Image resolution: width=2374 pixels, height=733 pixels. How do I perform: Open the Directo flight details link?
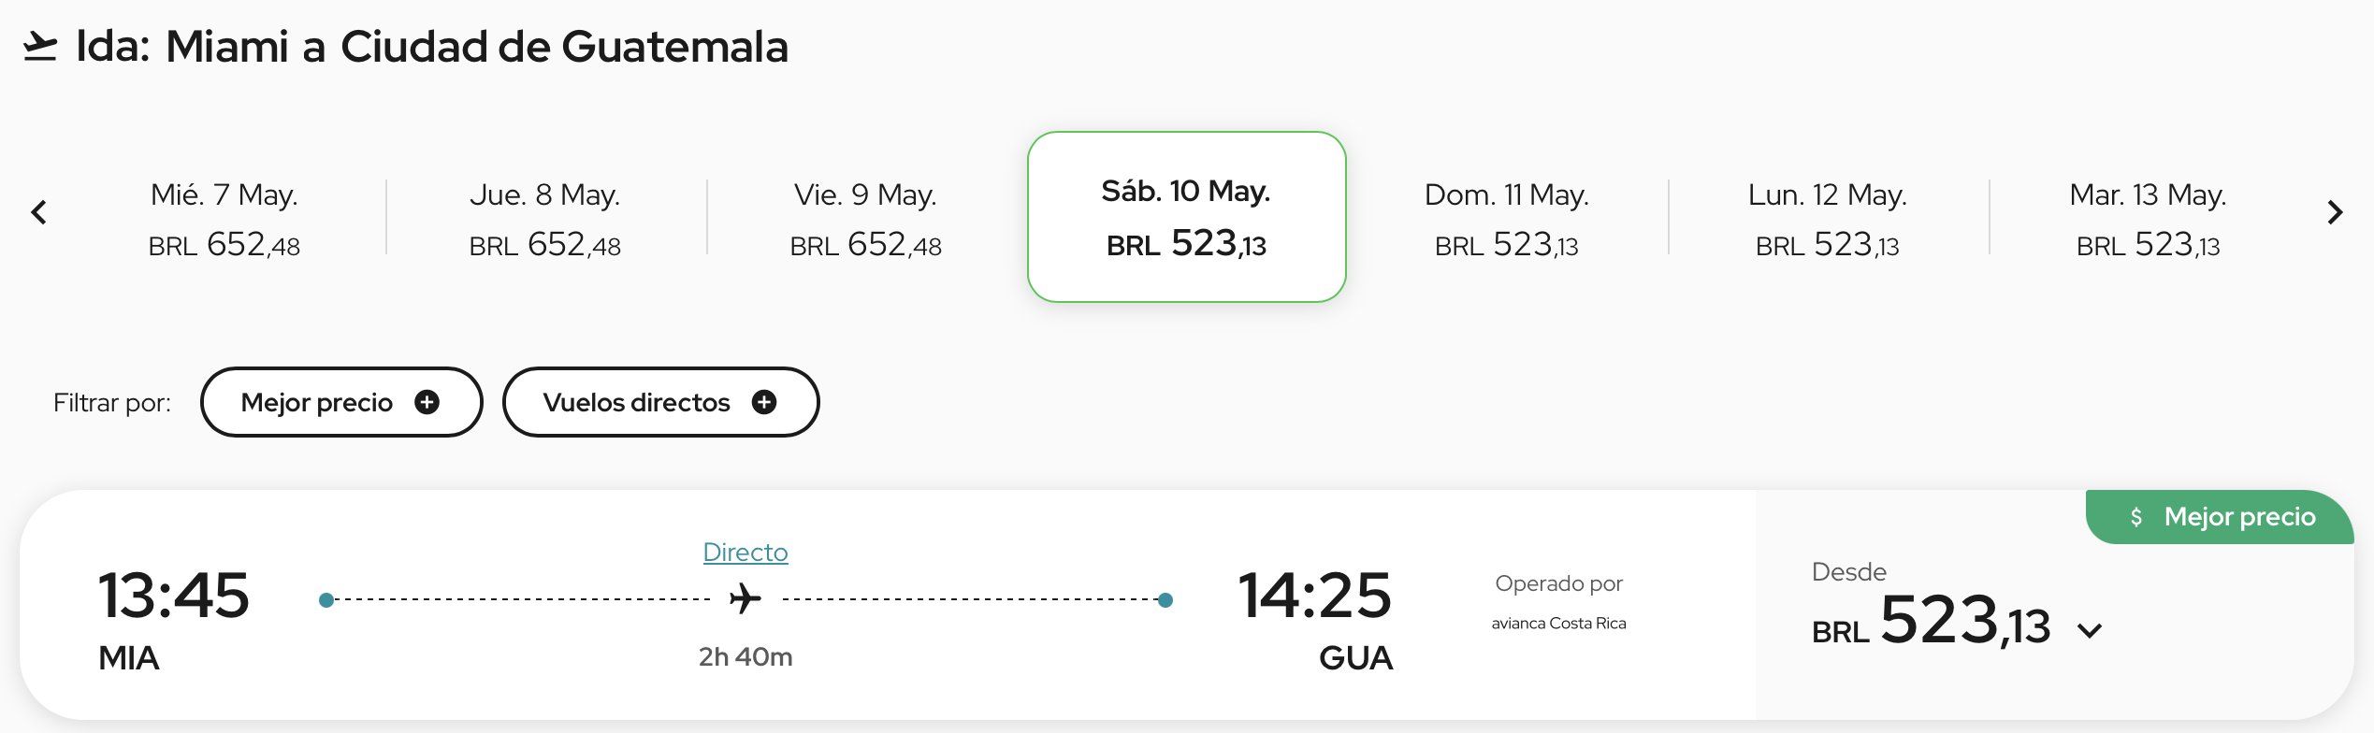745,552
